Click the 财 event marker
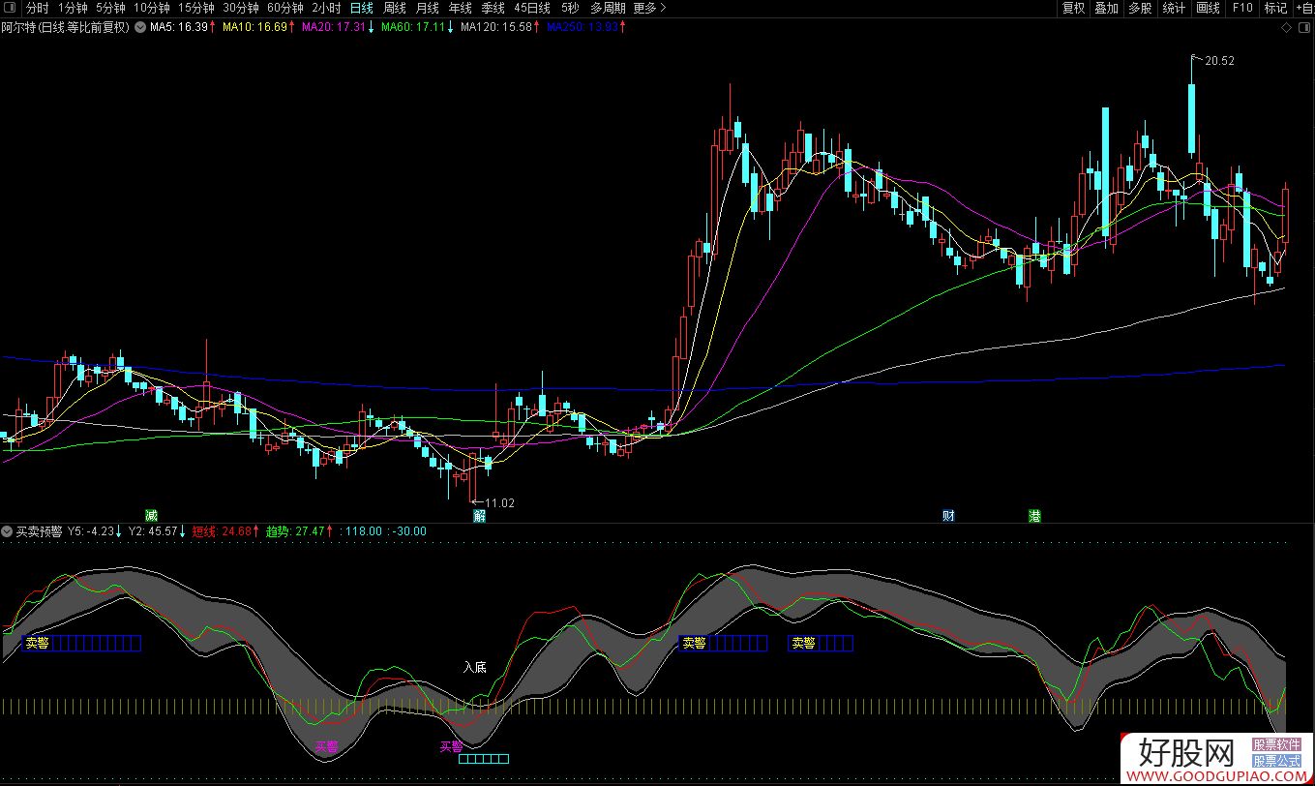The image size is (1315, 786). click(x=948, y=516)
